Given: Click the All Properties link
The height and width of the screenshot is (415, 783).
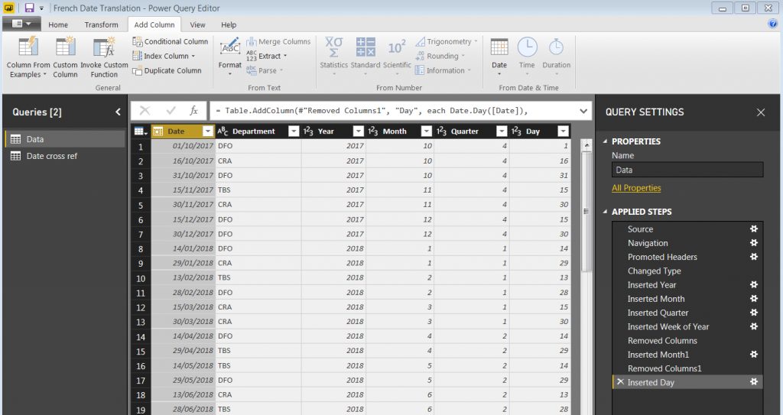Looking at the screenshot, I should pyautogui.click(x=636, y=188).
